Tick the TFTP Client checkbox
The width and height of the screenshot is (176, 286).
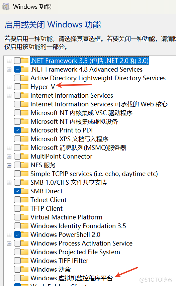(17, 208)
